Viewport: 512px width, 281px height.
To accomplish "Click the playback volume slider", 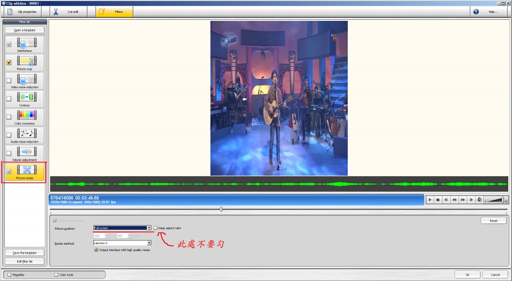I will coord(495,200).
